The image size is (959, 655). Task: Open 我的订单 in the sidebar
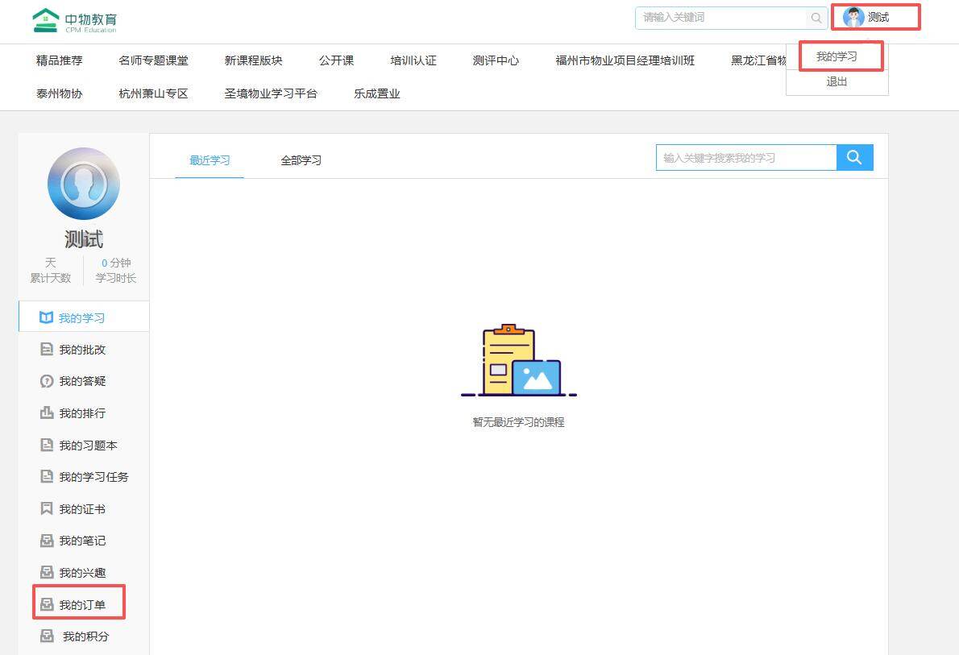pos(81,604)
